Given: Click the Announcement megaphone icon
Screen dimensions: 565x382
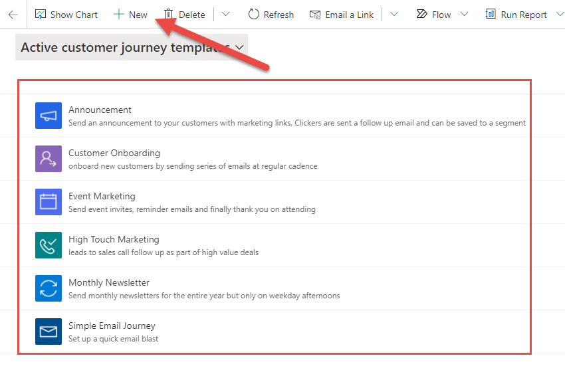Looking at the screenshot, I should 49,116.
